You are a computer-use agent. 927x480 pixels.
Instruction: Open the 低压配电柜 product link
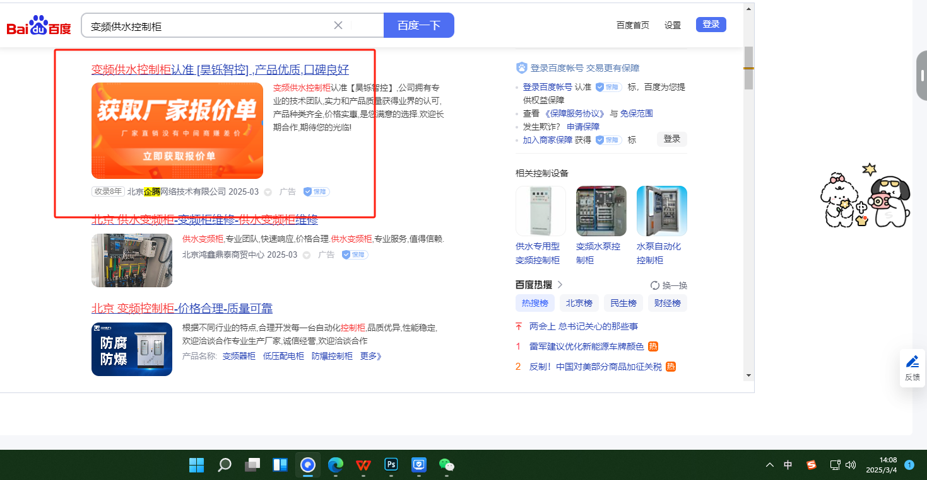[283, 356]
